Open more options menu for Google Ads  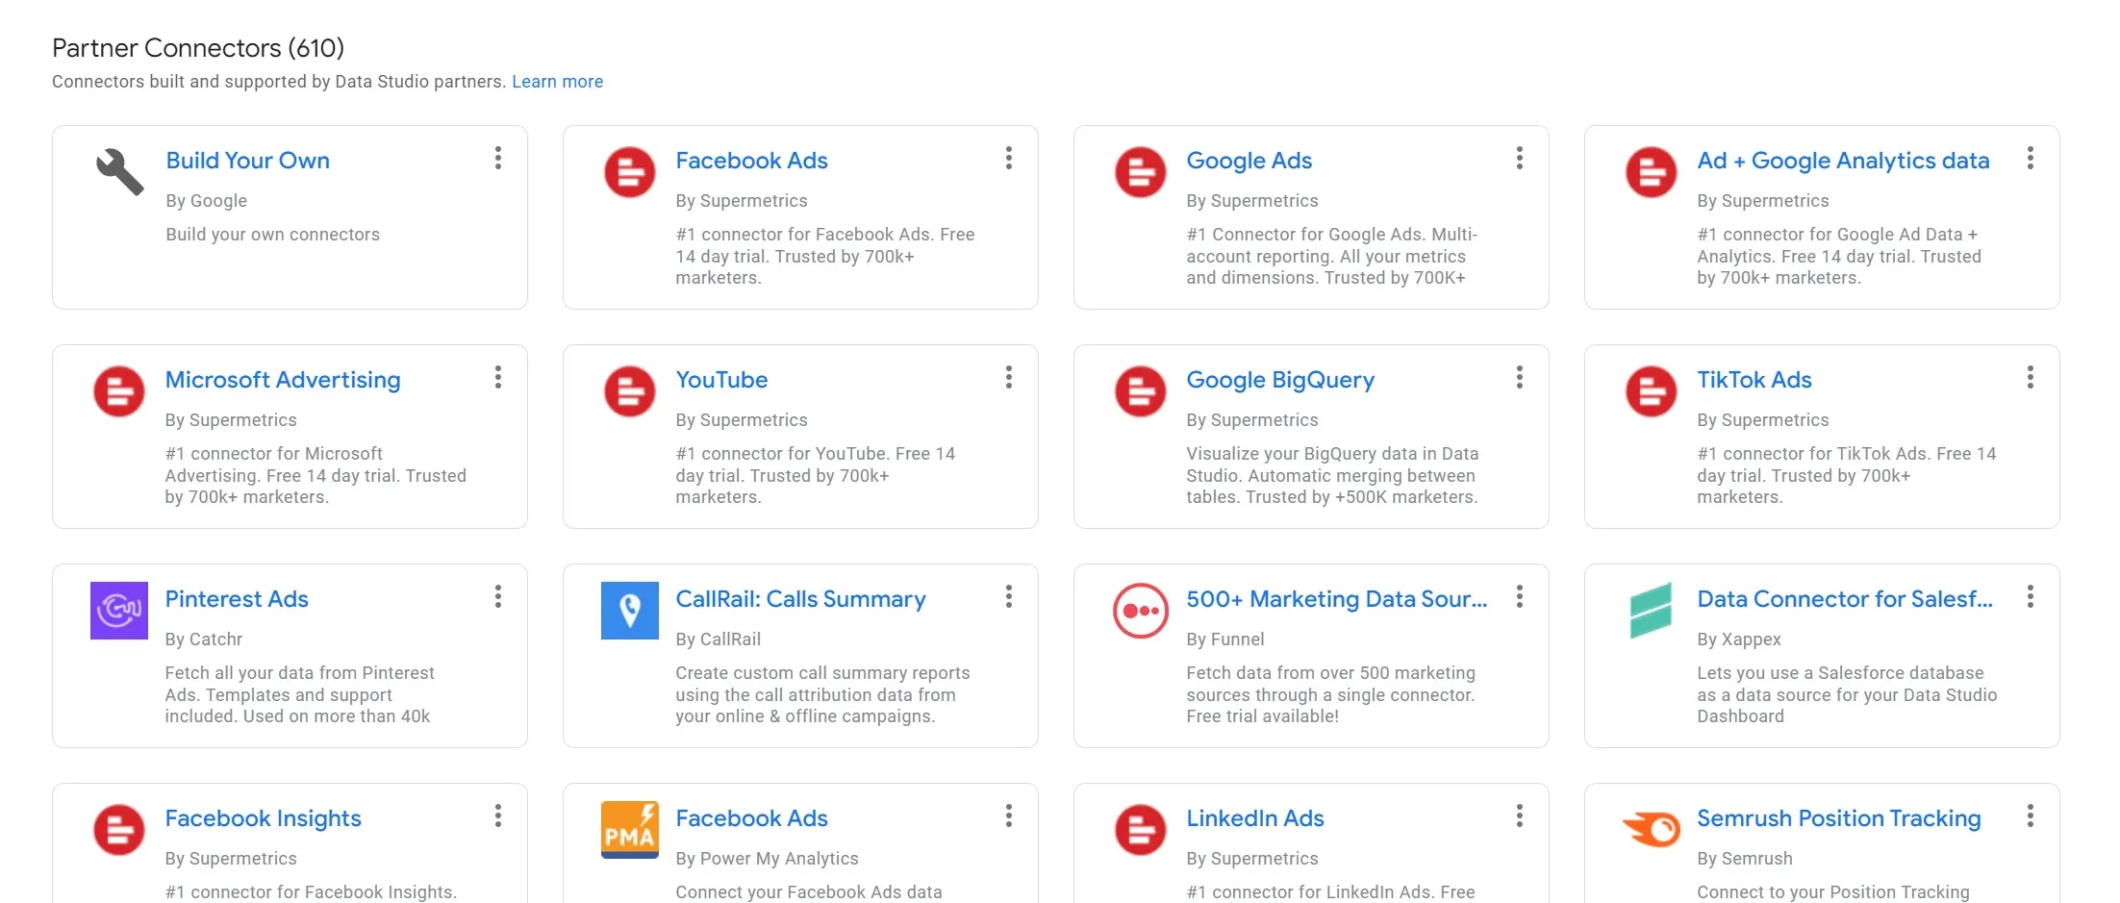point(1520,158)
